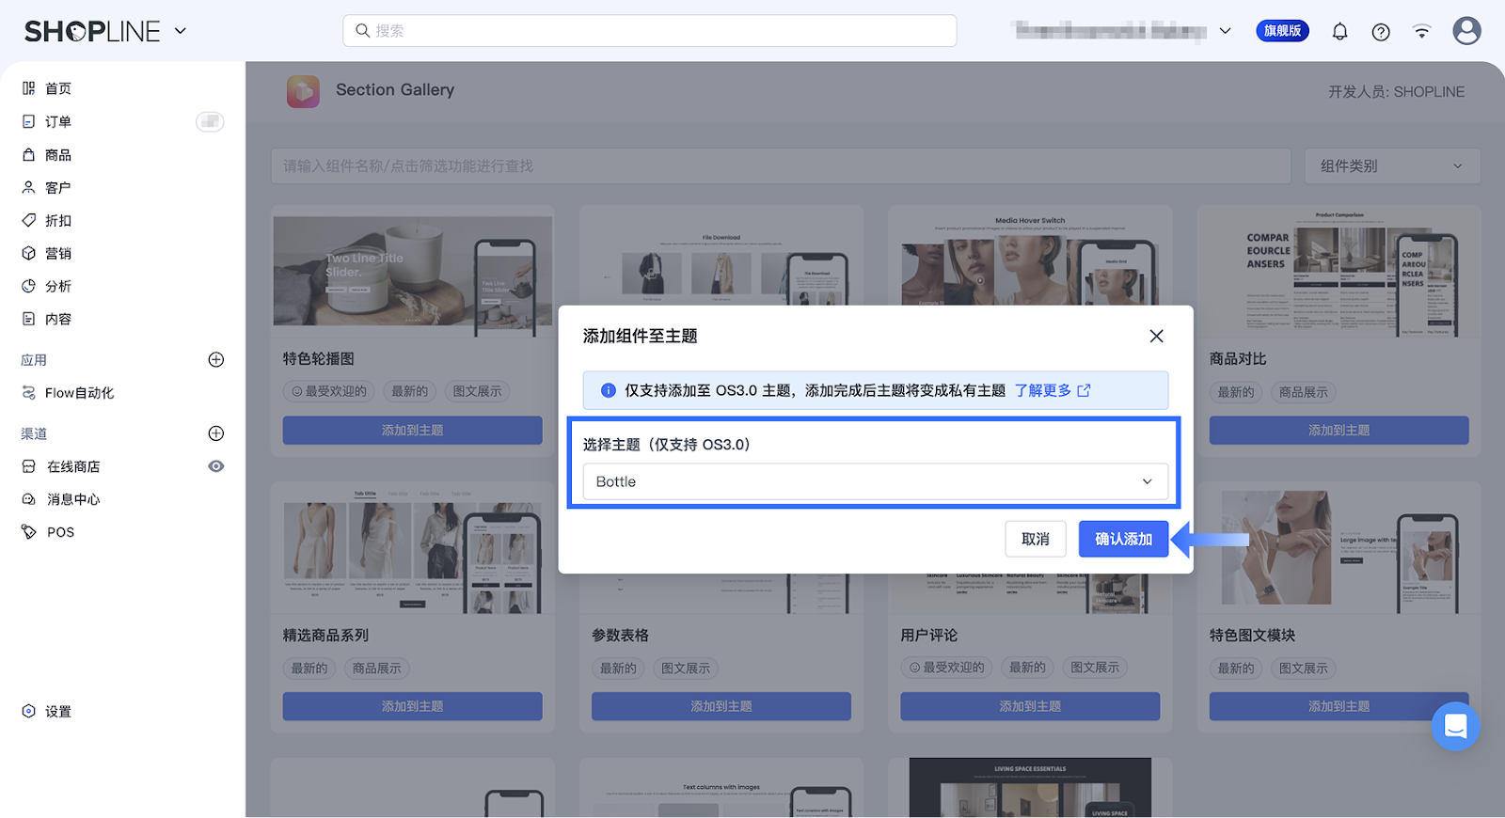
Task: Click the 订单 orders icon
Action: 29,121
